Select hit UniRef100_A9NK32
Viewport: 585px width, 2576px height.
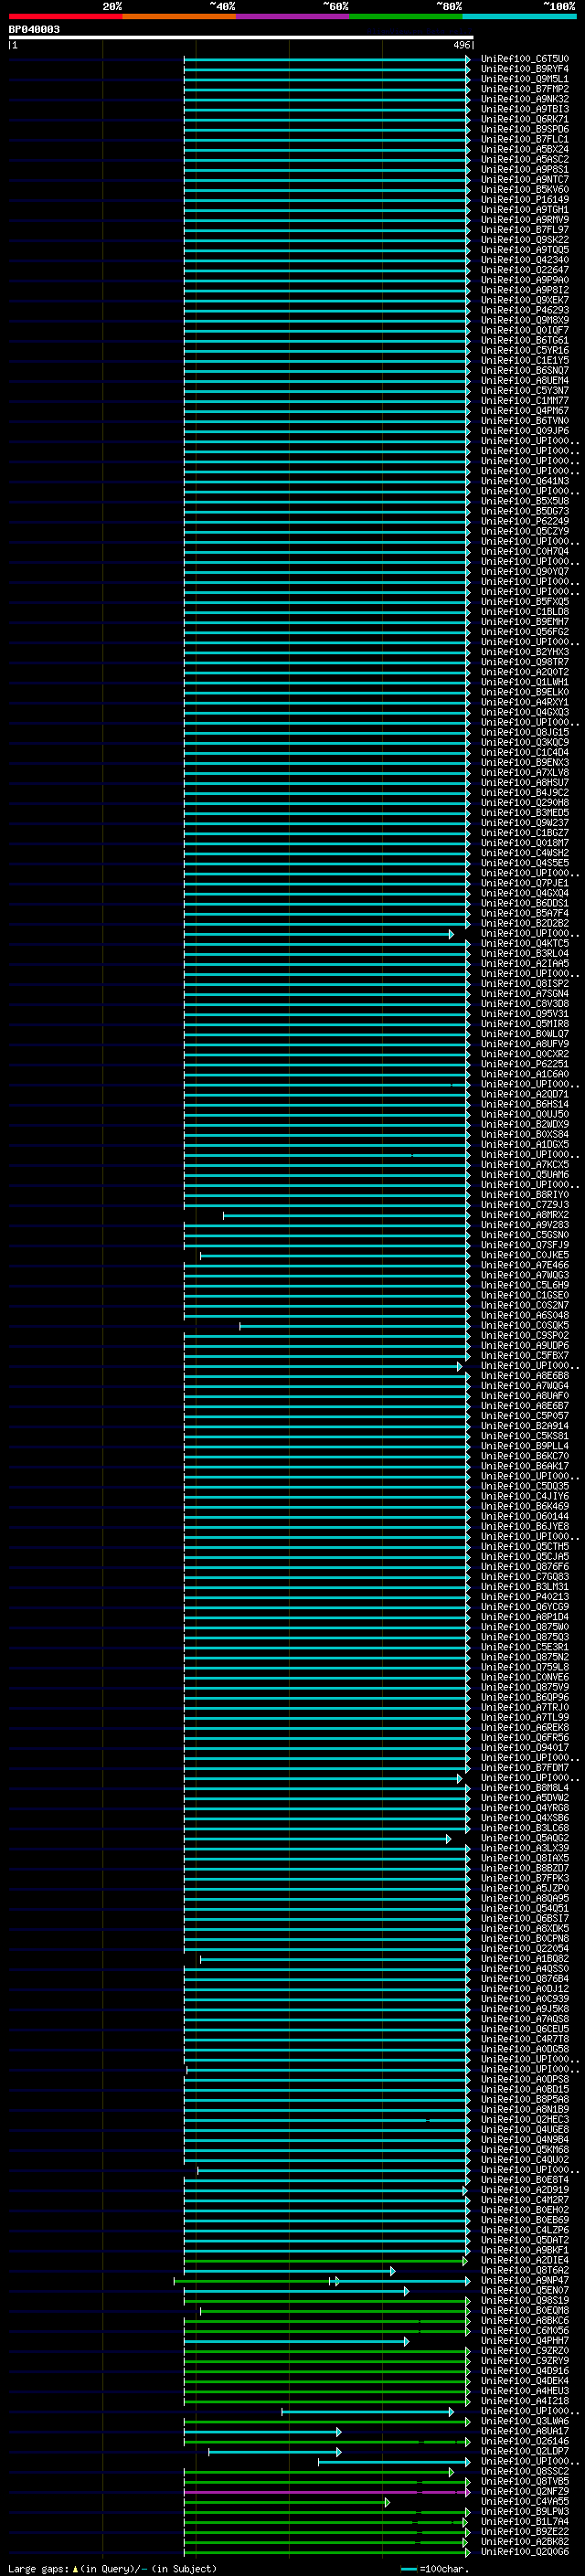coord(525,99)
